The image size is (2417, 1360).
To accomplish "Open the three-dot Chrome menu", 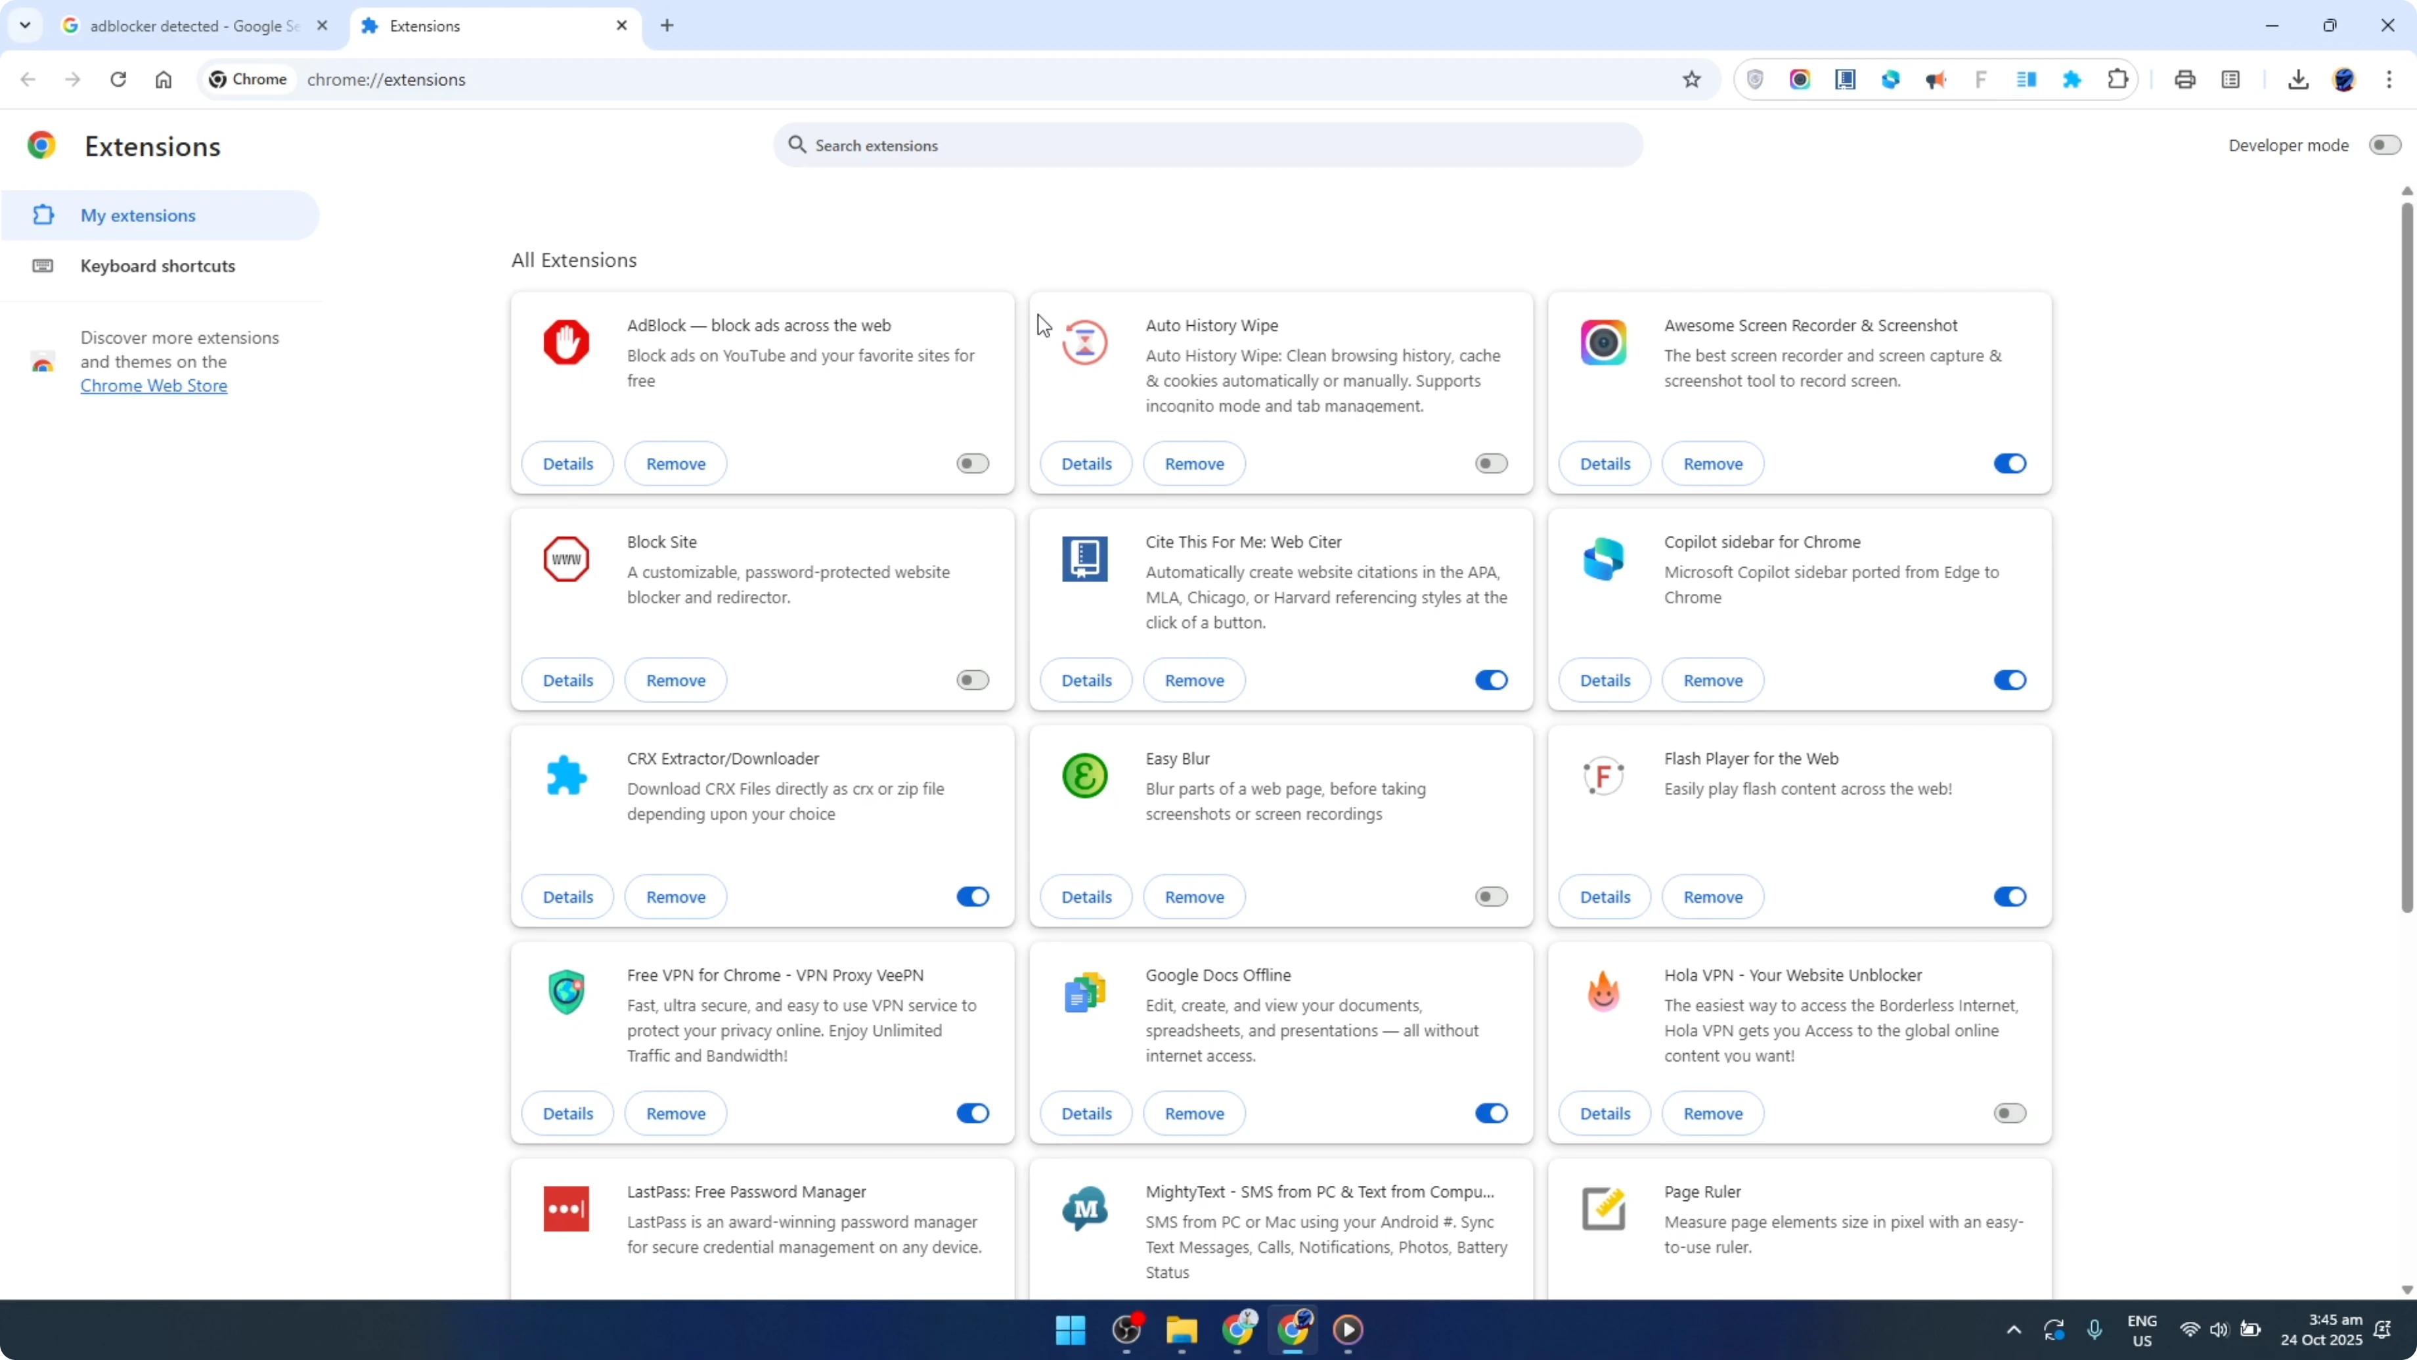I will pos(2391,79).
